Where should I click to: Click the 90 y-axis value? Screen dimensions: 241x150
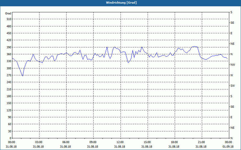click(x=10, y=117)
